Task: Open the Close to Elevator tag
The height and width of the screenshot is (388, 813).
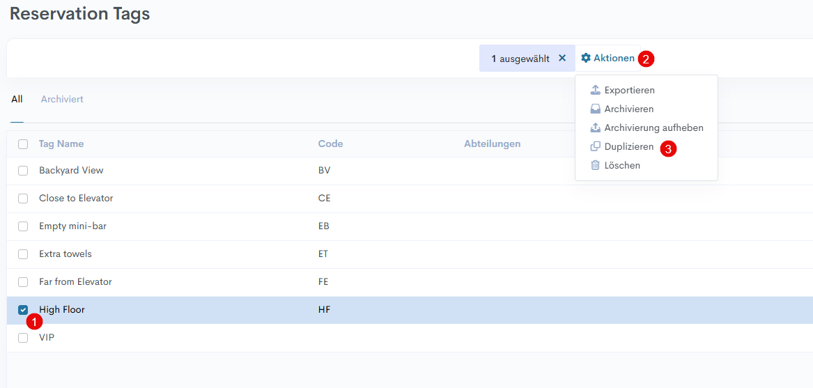Action: (x=76, y=199)
